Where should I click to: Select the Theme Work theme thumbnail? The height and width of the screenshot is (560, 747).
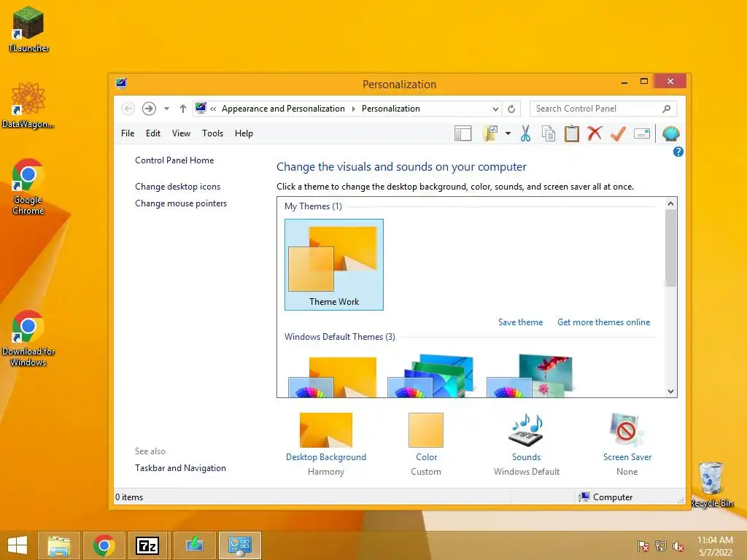pos(334,265)
